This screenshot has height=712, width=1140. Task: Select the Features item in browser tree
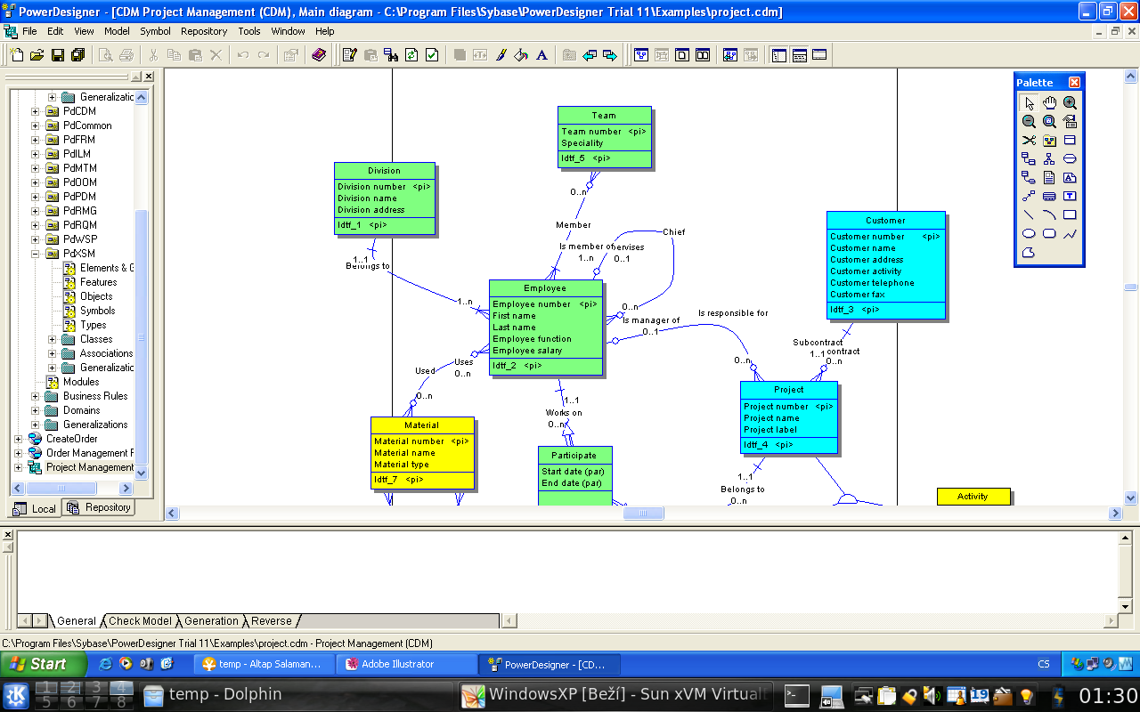pos(98,282)
